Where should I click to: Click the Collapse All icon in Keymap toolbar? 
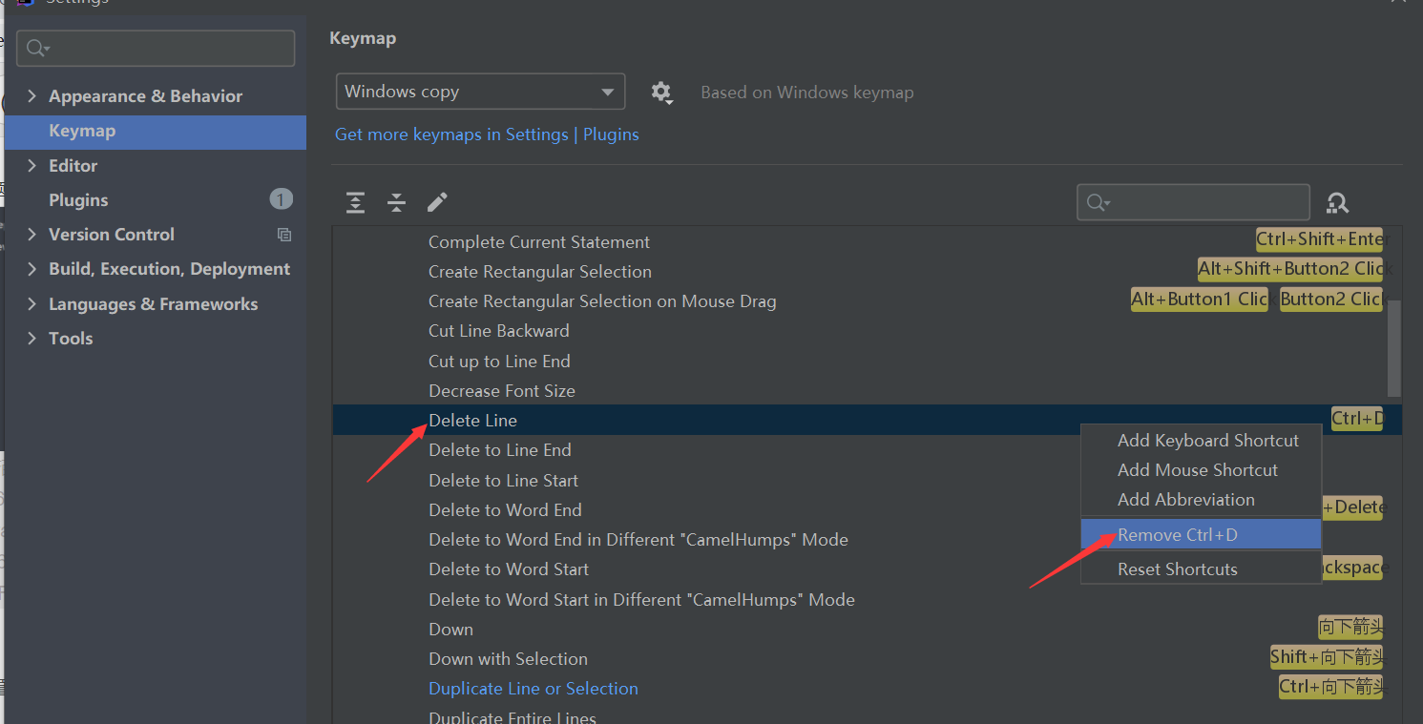coord(396,202)
